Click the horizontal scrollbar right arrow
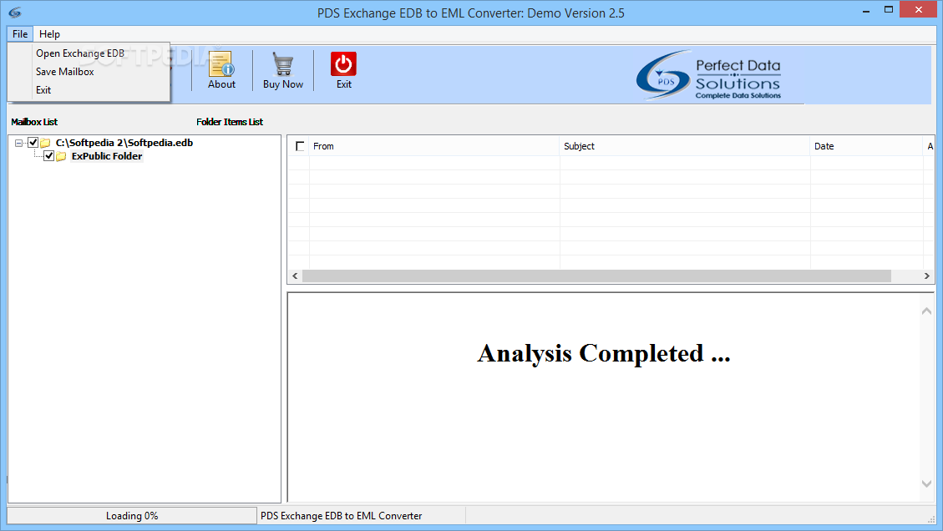Image resolution: width=943 pixels, height=531 pixels. click(x=927, y=276)
